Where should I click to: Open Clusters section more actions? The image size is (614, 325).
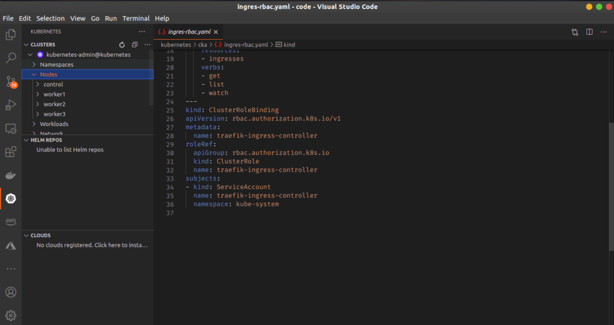[x=147, y=44]
